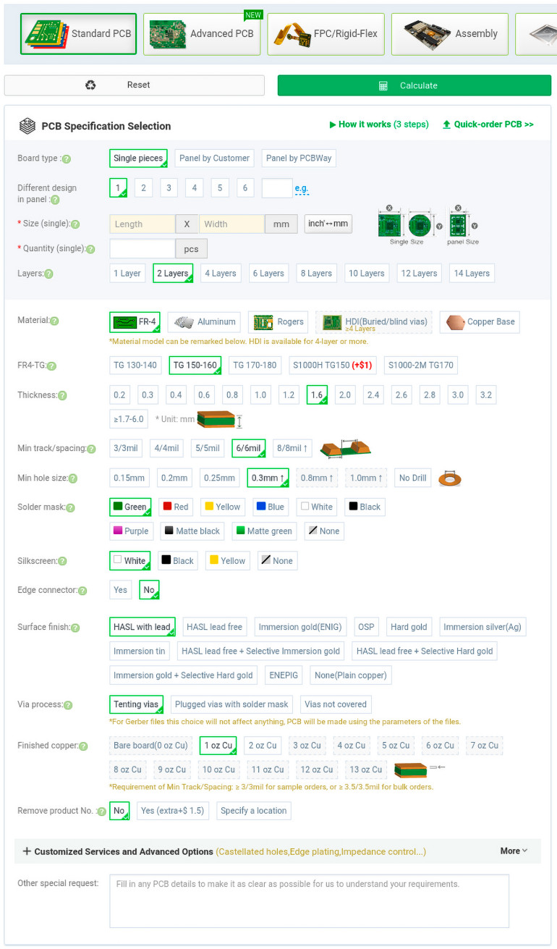
Task: Click the Material help question icon
Action: click(54, 321)
